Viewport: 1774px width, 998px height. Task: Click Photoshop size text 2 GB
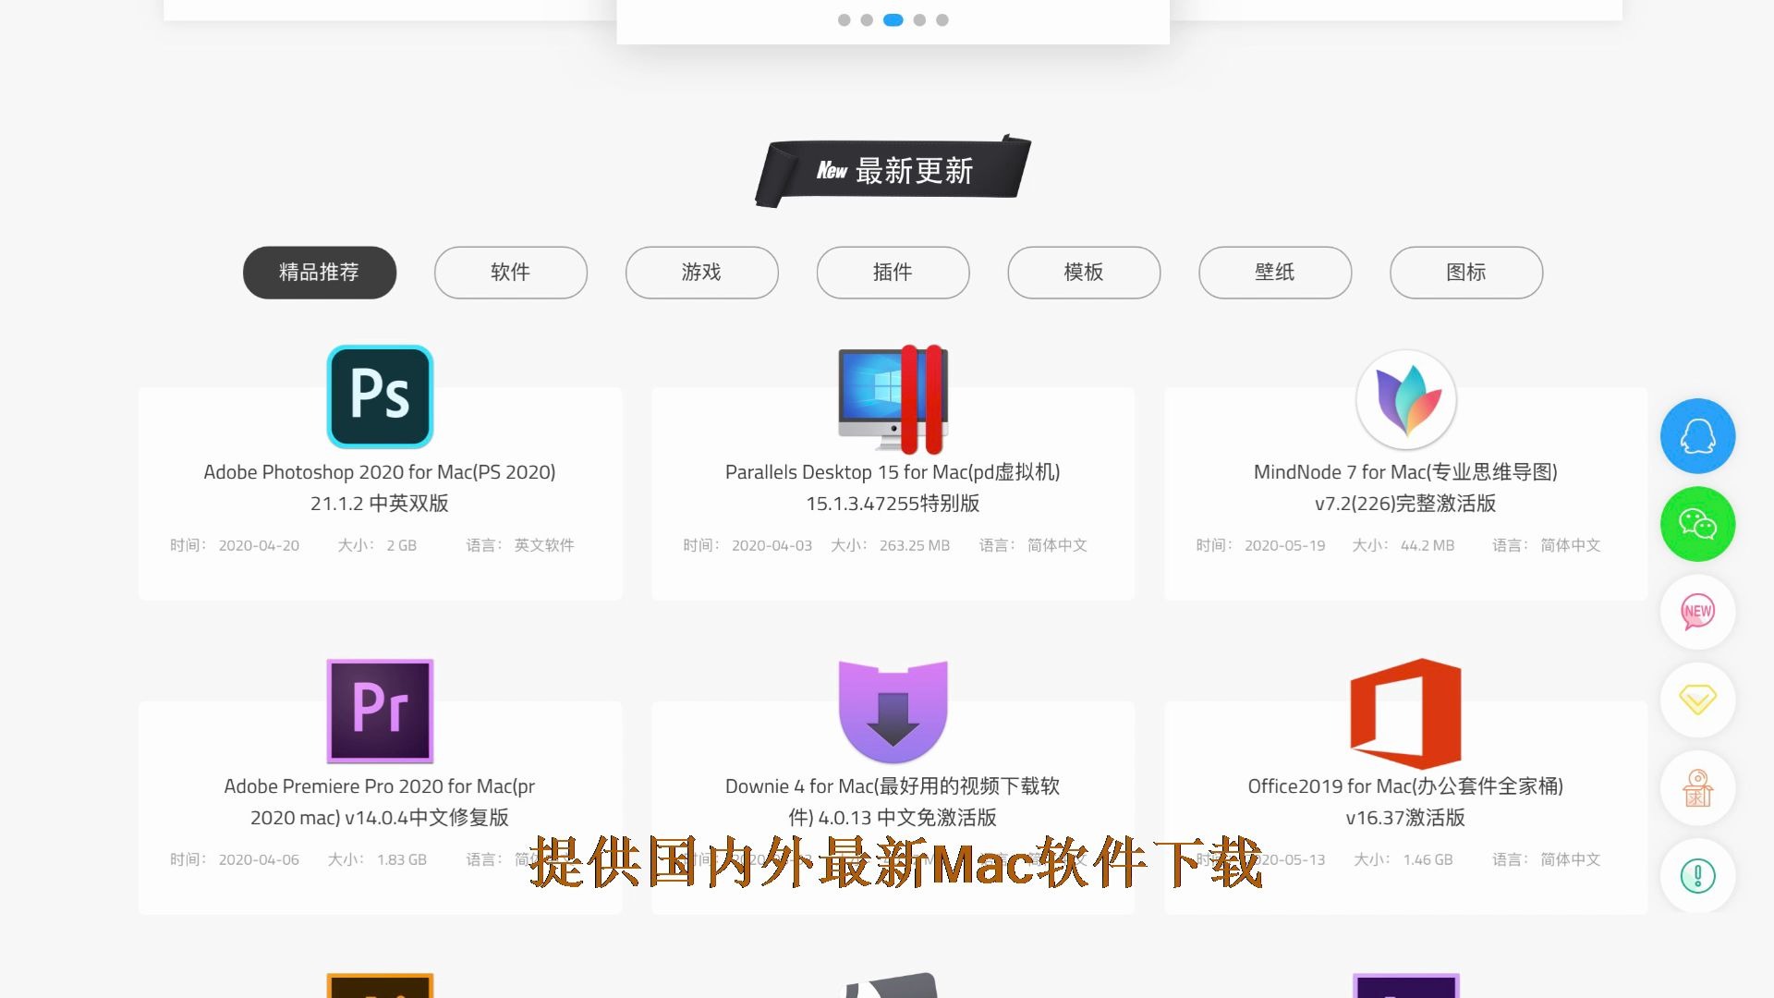click(401, 545)
